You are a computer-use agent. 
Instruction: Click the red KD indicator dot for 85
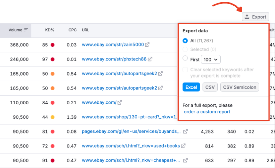(53, 45)
